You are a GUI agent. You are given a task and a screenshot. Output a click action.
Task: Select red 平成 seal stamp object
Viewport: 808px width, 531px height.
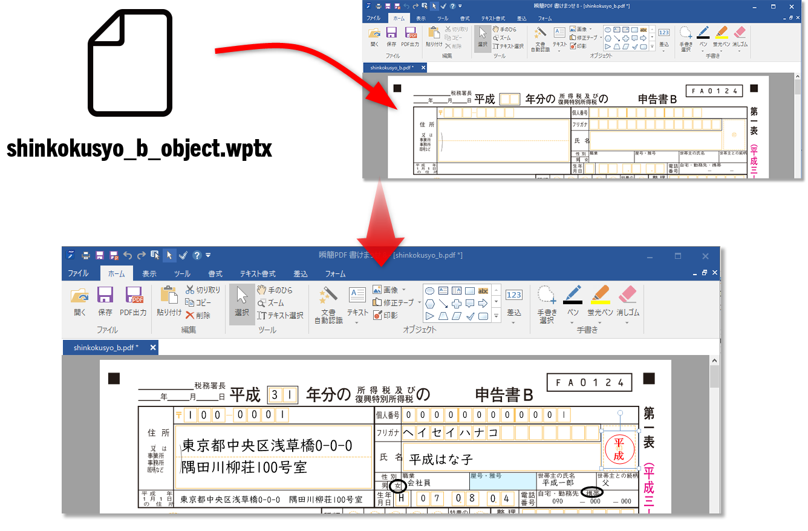point(619,450)
